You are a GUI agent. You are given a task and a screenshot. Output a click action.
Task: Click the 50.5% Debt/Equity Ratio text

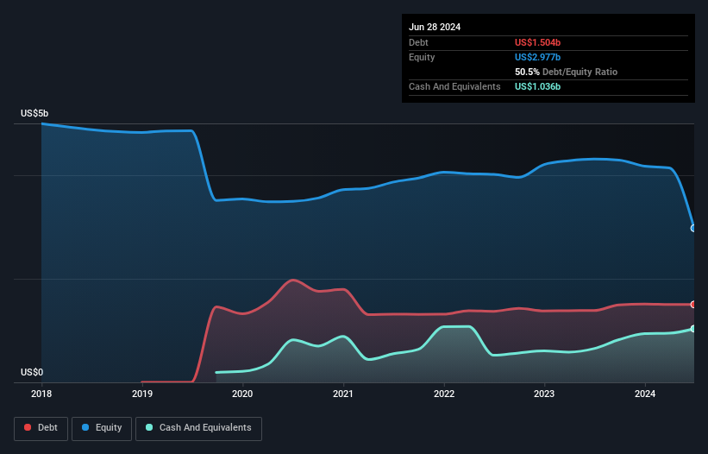click(566, 72)
